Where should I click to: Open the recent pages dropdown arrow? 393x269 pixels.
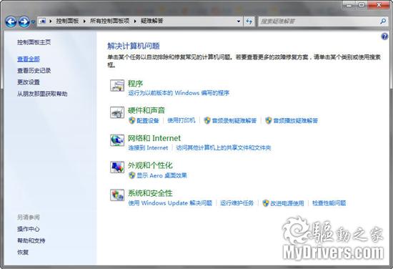33,22
